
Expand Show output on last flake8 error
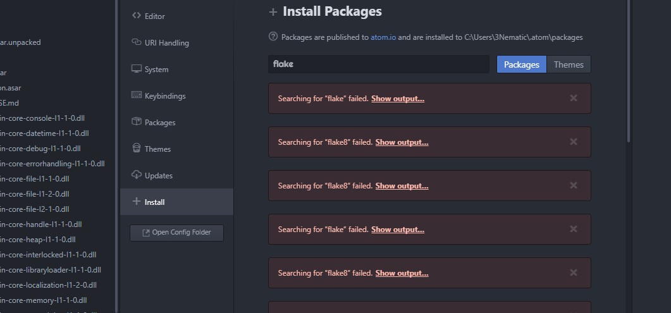pyautogui.click(x=402, y=273)
